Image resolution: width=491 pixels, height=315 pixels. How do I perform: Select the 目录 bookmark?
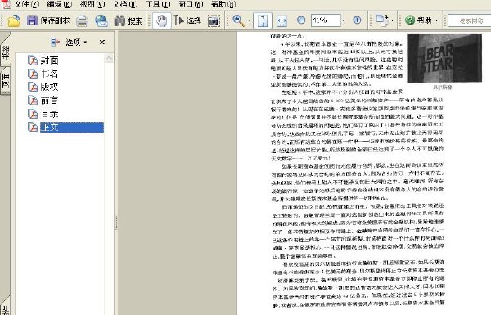(49, 114)
